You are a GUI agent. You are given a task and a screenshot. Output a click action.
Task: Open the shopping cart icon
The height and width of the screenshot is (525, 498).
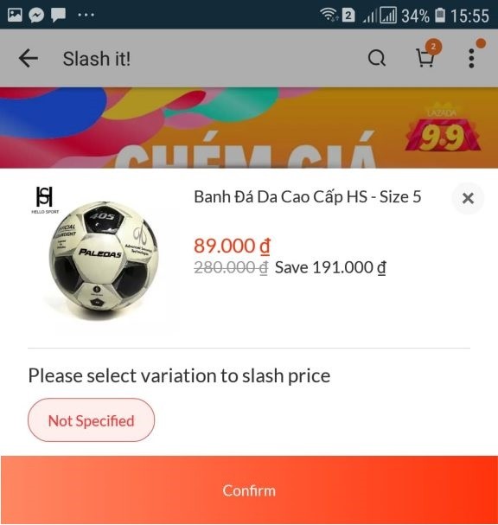click(x=425, y=58)
